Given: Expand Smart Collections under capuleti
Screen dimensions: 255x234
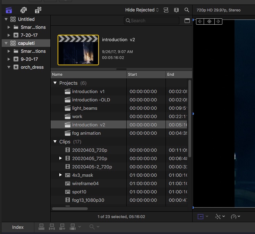Looking at the screenshot, I should pos(9,51).
